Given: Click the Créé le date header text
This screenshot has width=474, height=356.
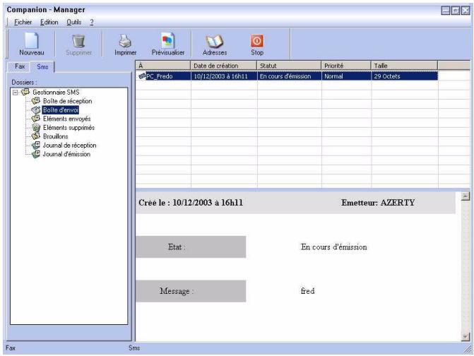Looking at the screenshot, I should pos(191,203).
